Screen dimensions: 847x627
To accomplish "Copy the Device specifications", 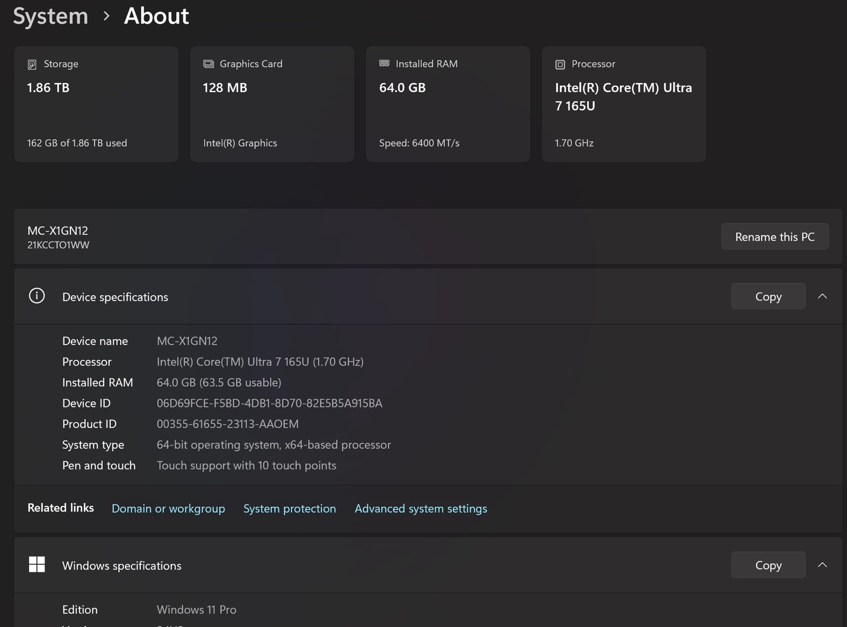I will pos(768,296).
